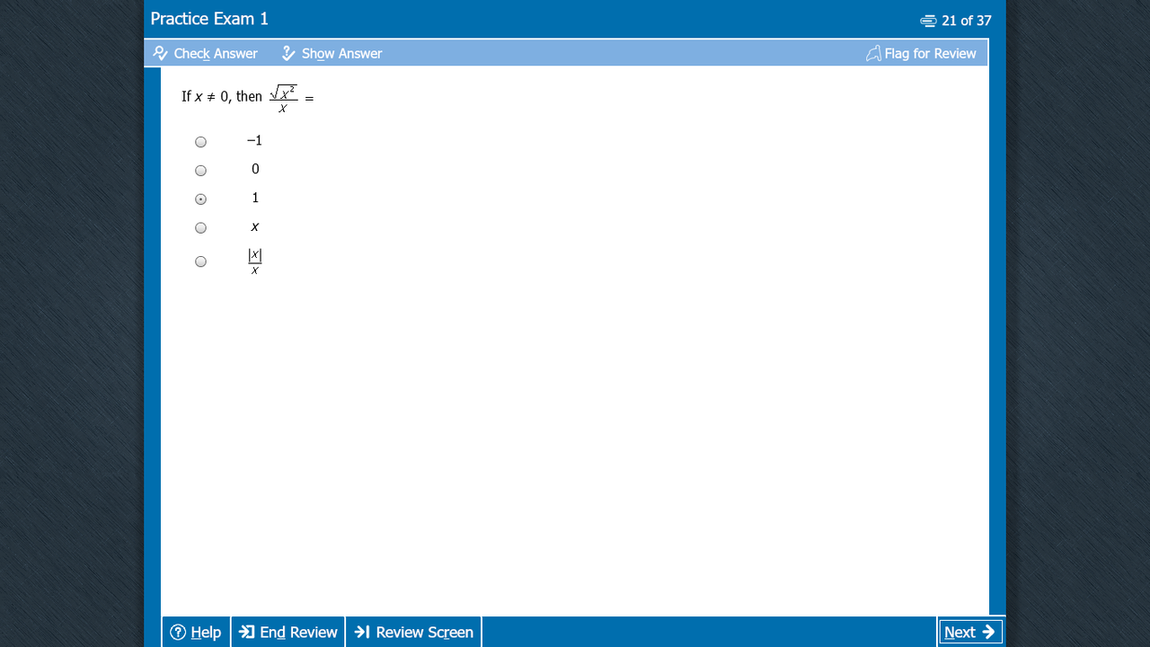
Task: Select the radio button for −1
Action: [x=200, y=142]
